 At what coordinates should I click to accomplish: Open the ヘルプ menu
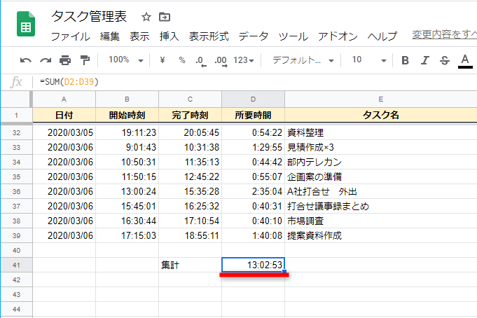click(x=382, y=36)
